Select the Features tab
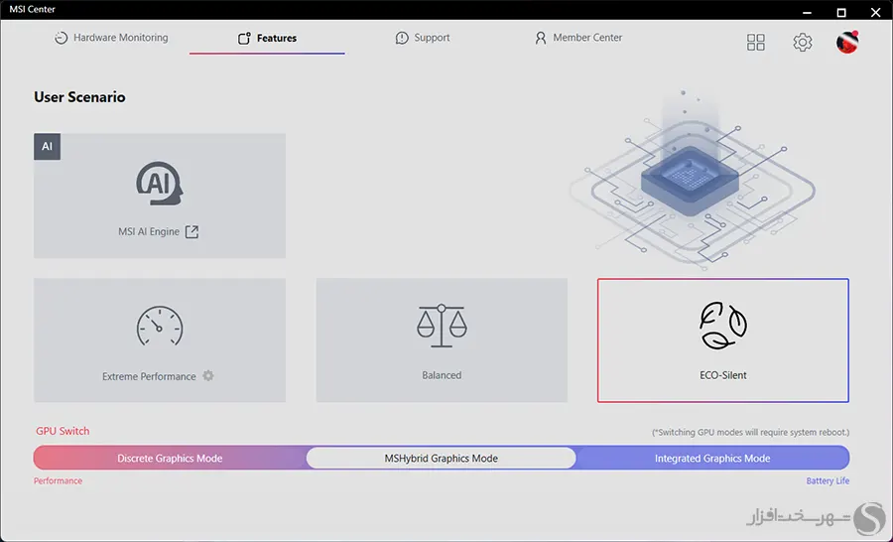893x542 pixels. (267, 38)
